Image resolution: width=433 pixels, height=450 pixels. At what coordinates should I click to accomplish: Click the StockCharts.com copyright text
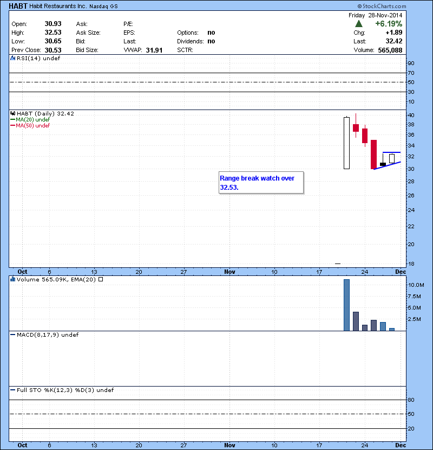(x=382, y=6)
